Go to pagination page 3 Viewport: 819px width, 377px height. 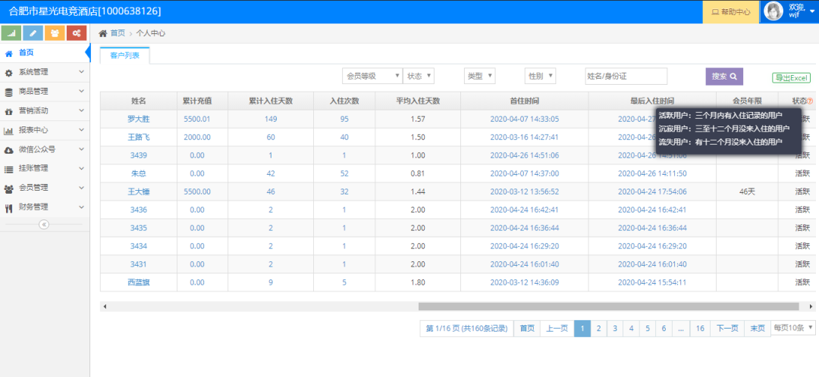click(x=615, y=329)
